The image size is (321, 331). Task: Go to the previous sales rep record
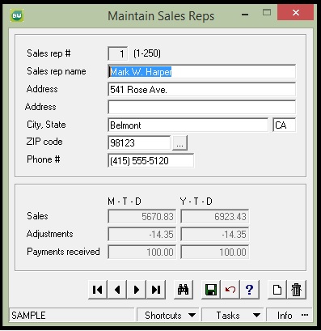point(117,290)
